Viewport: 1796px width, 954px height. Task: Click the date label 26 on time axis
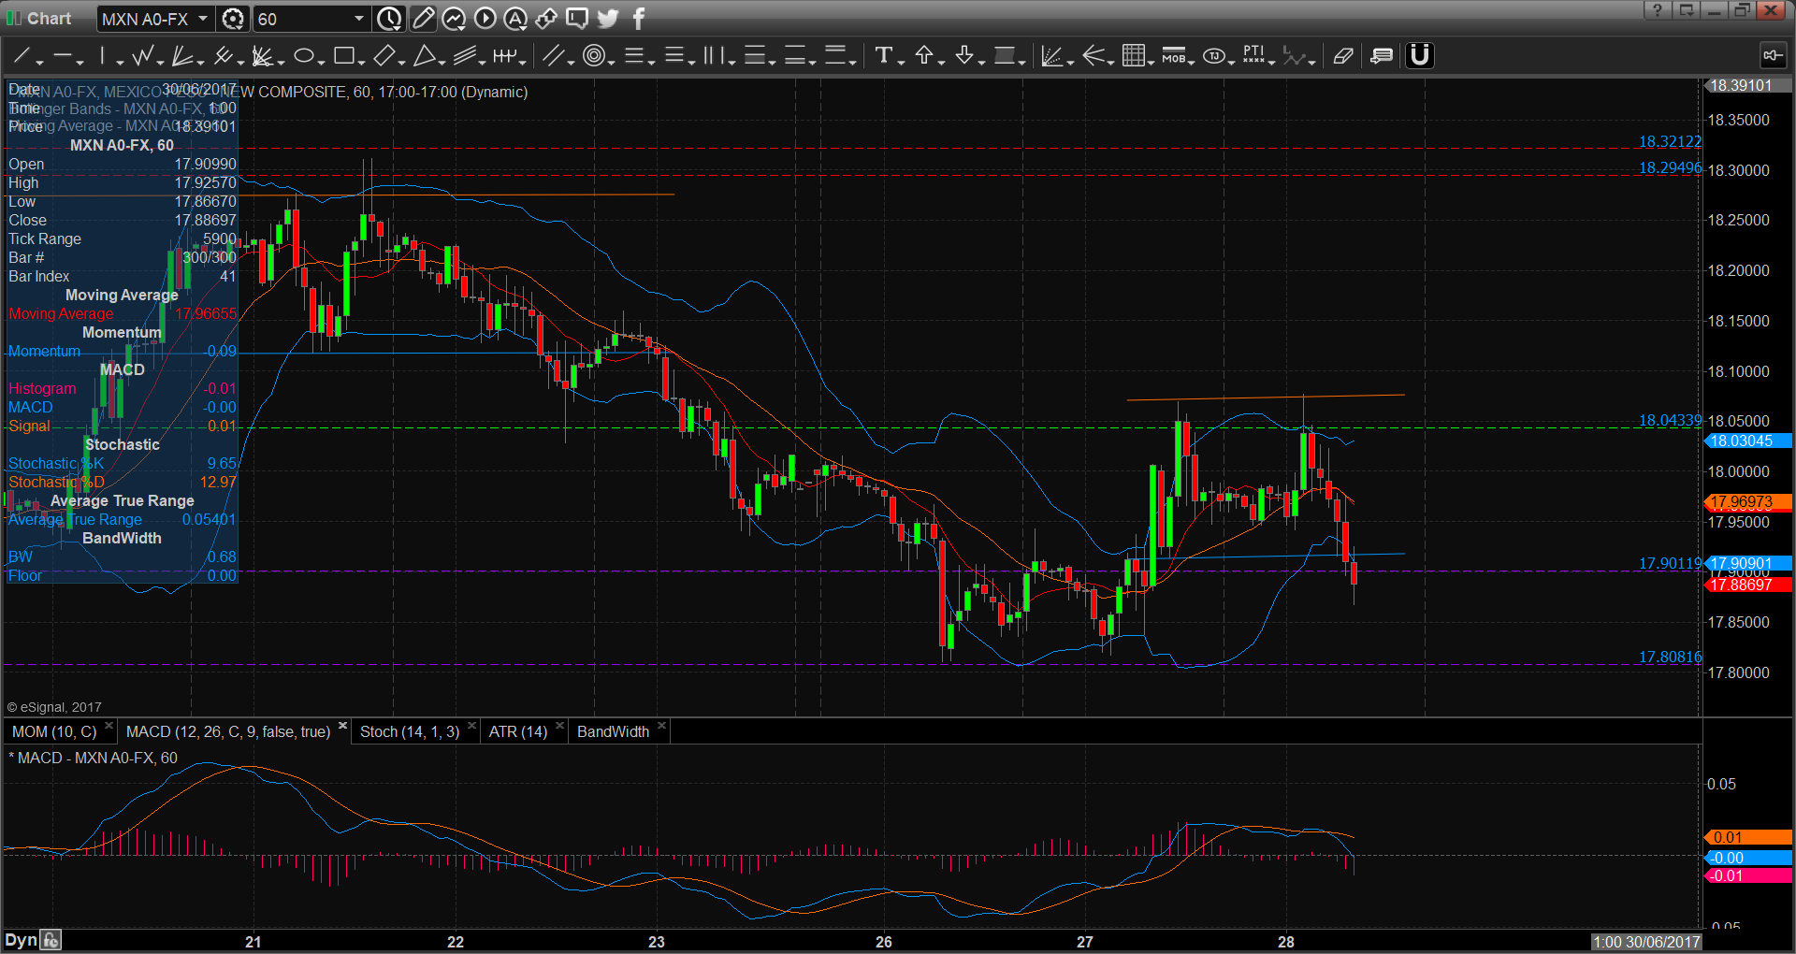[884, 942]
